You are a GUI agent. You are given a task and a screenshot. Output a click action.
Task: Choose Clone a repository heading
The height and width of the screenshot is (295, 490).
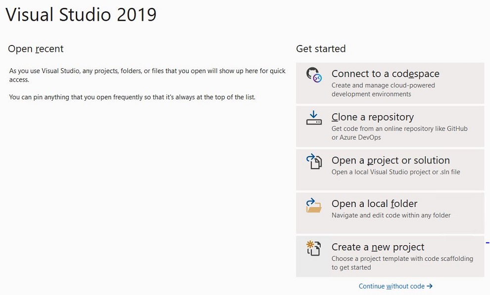(x=373, y=117)
